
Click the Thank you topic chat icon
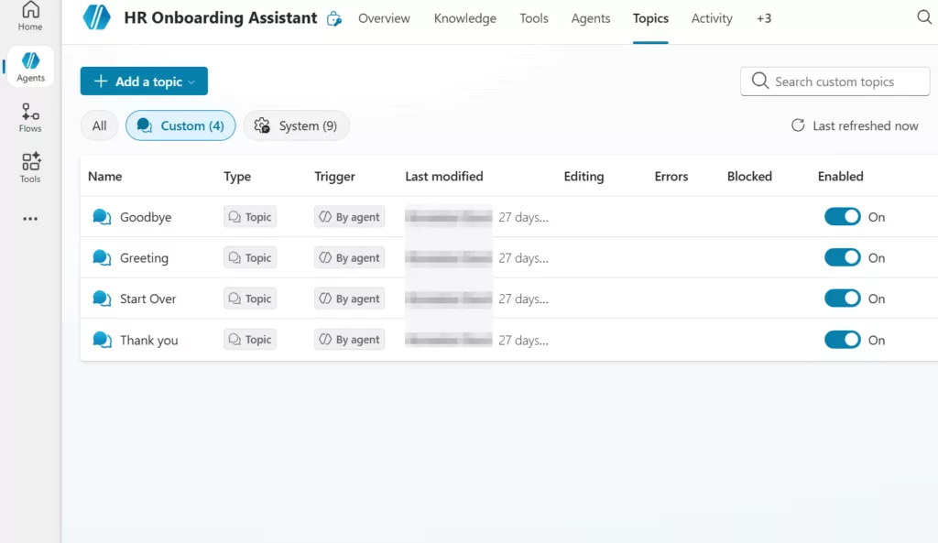(x=102, y=340)
